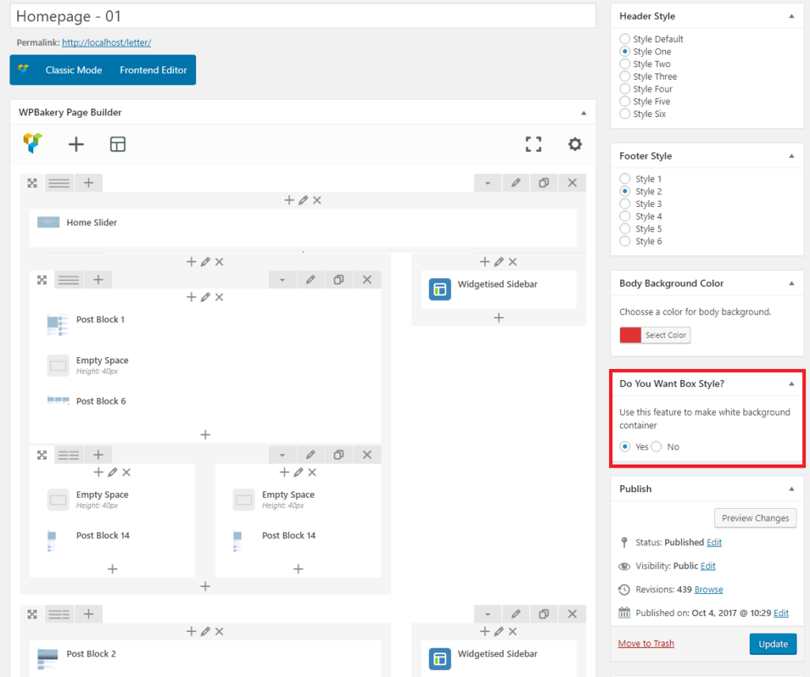
Task: Collapse the Publish panel arrow
Action: tap(792, 489)
